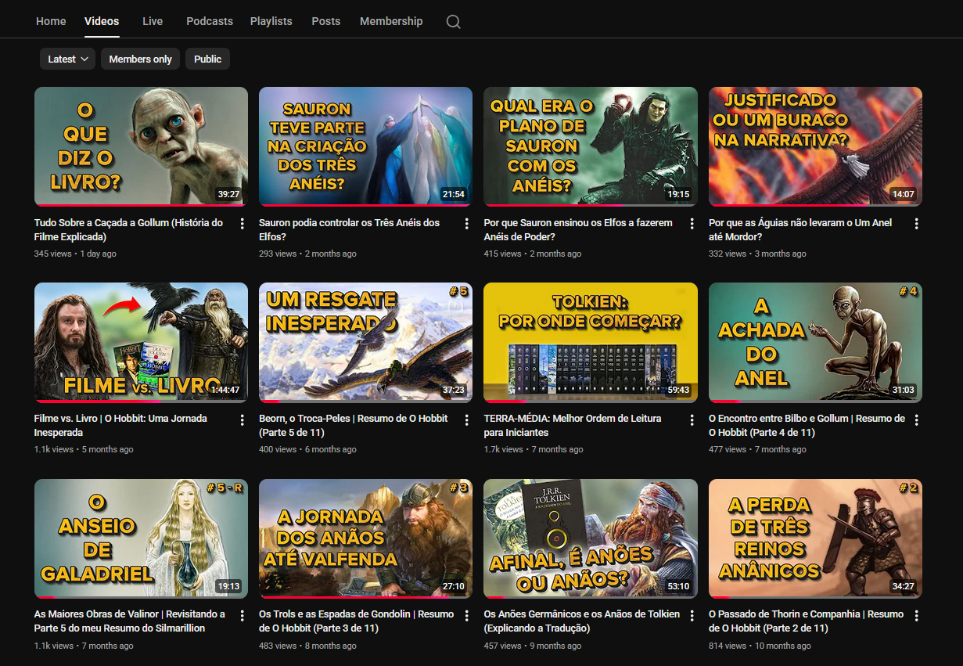Click the 'Tolkien: Por Onde Começar?' thumbnail
The image size is (963, 666).
590,342
